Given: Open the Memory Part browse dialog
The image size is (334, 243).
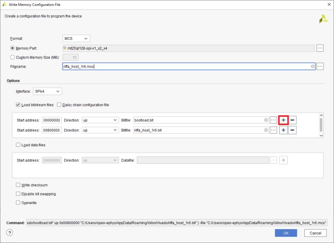Looking at the screenshot, I should pyautogui.click(x=321, y=48).
